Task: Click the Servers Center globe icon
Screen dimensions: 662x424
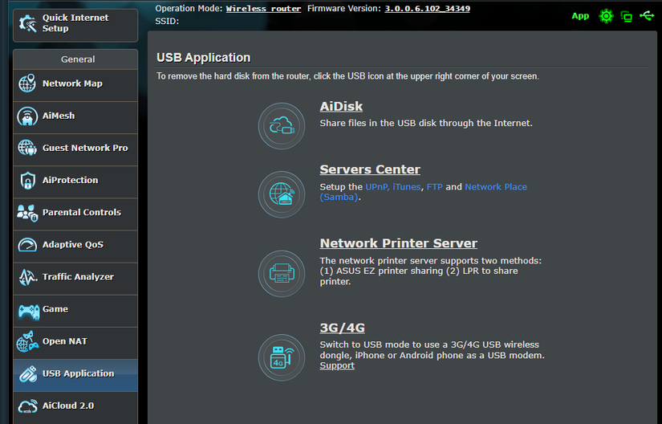Action: tap(282, 194)
